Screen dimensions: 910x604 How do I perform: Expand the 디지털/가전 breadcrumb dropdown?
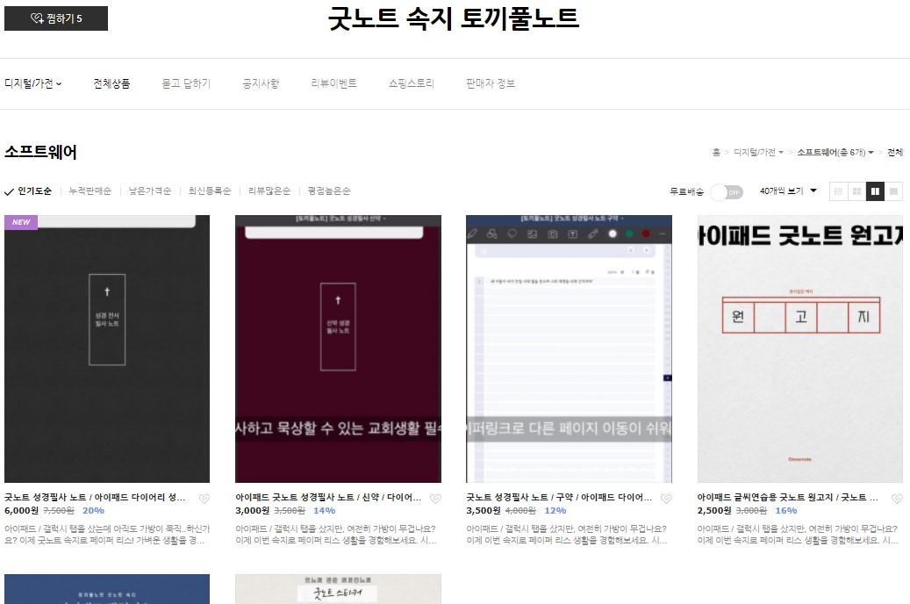tap(758, 152)
